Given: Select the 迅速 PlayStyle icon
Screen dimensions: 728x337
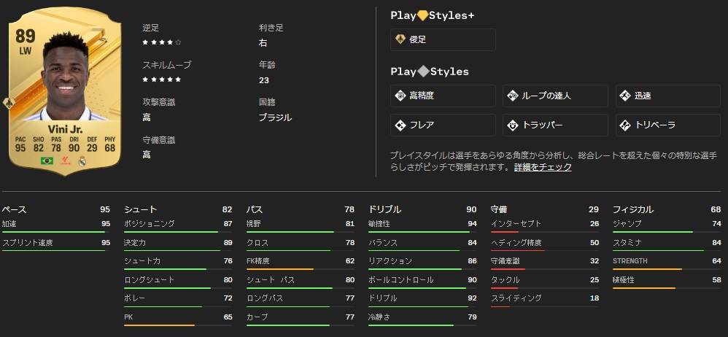Looking at the screenshot, I should coord(625,96).
